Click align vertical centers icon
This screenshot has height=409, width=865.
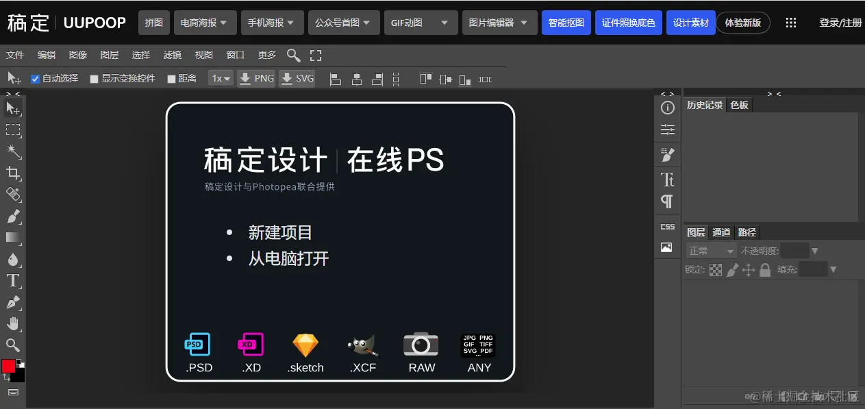click(x=446, y=79)
